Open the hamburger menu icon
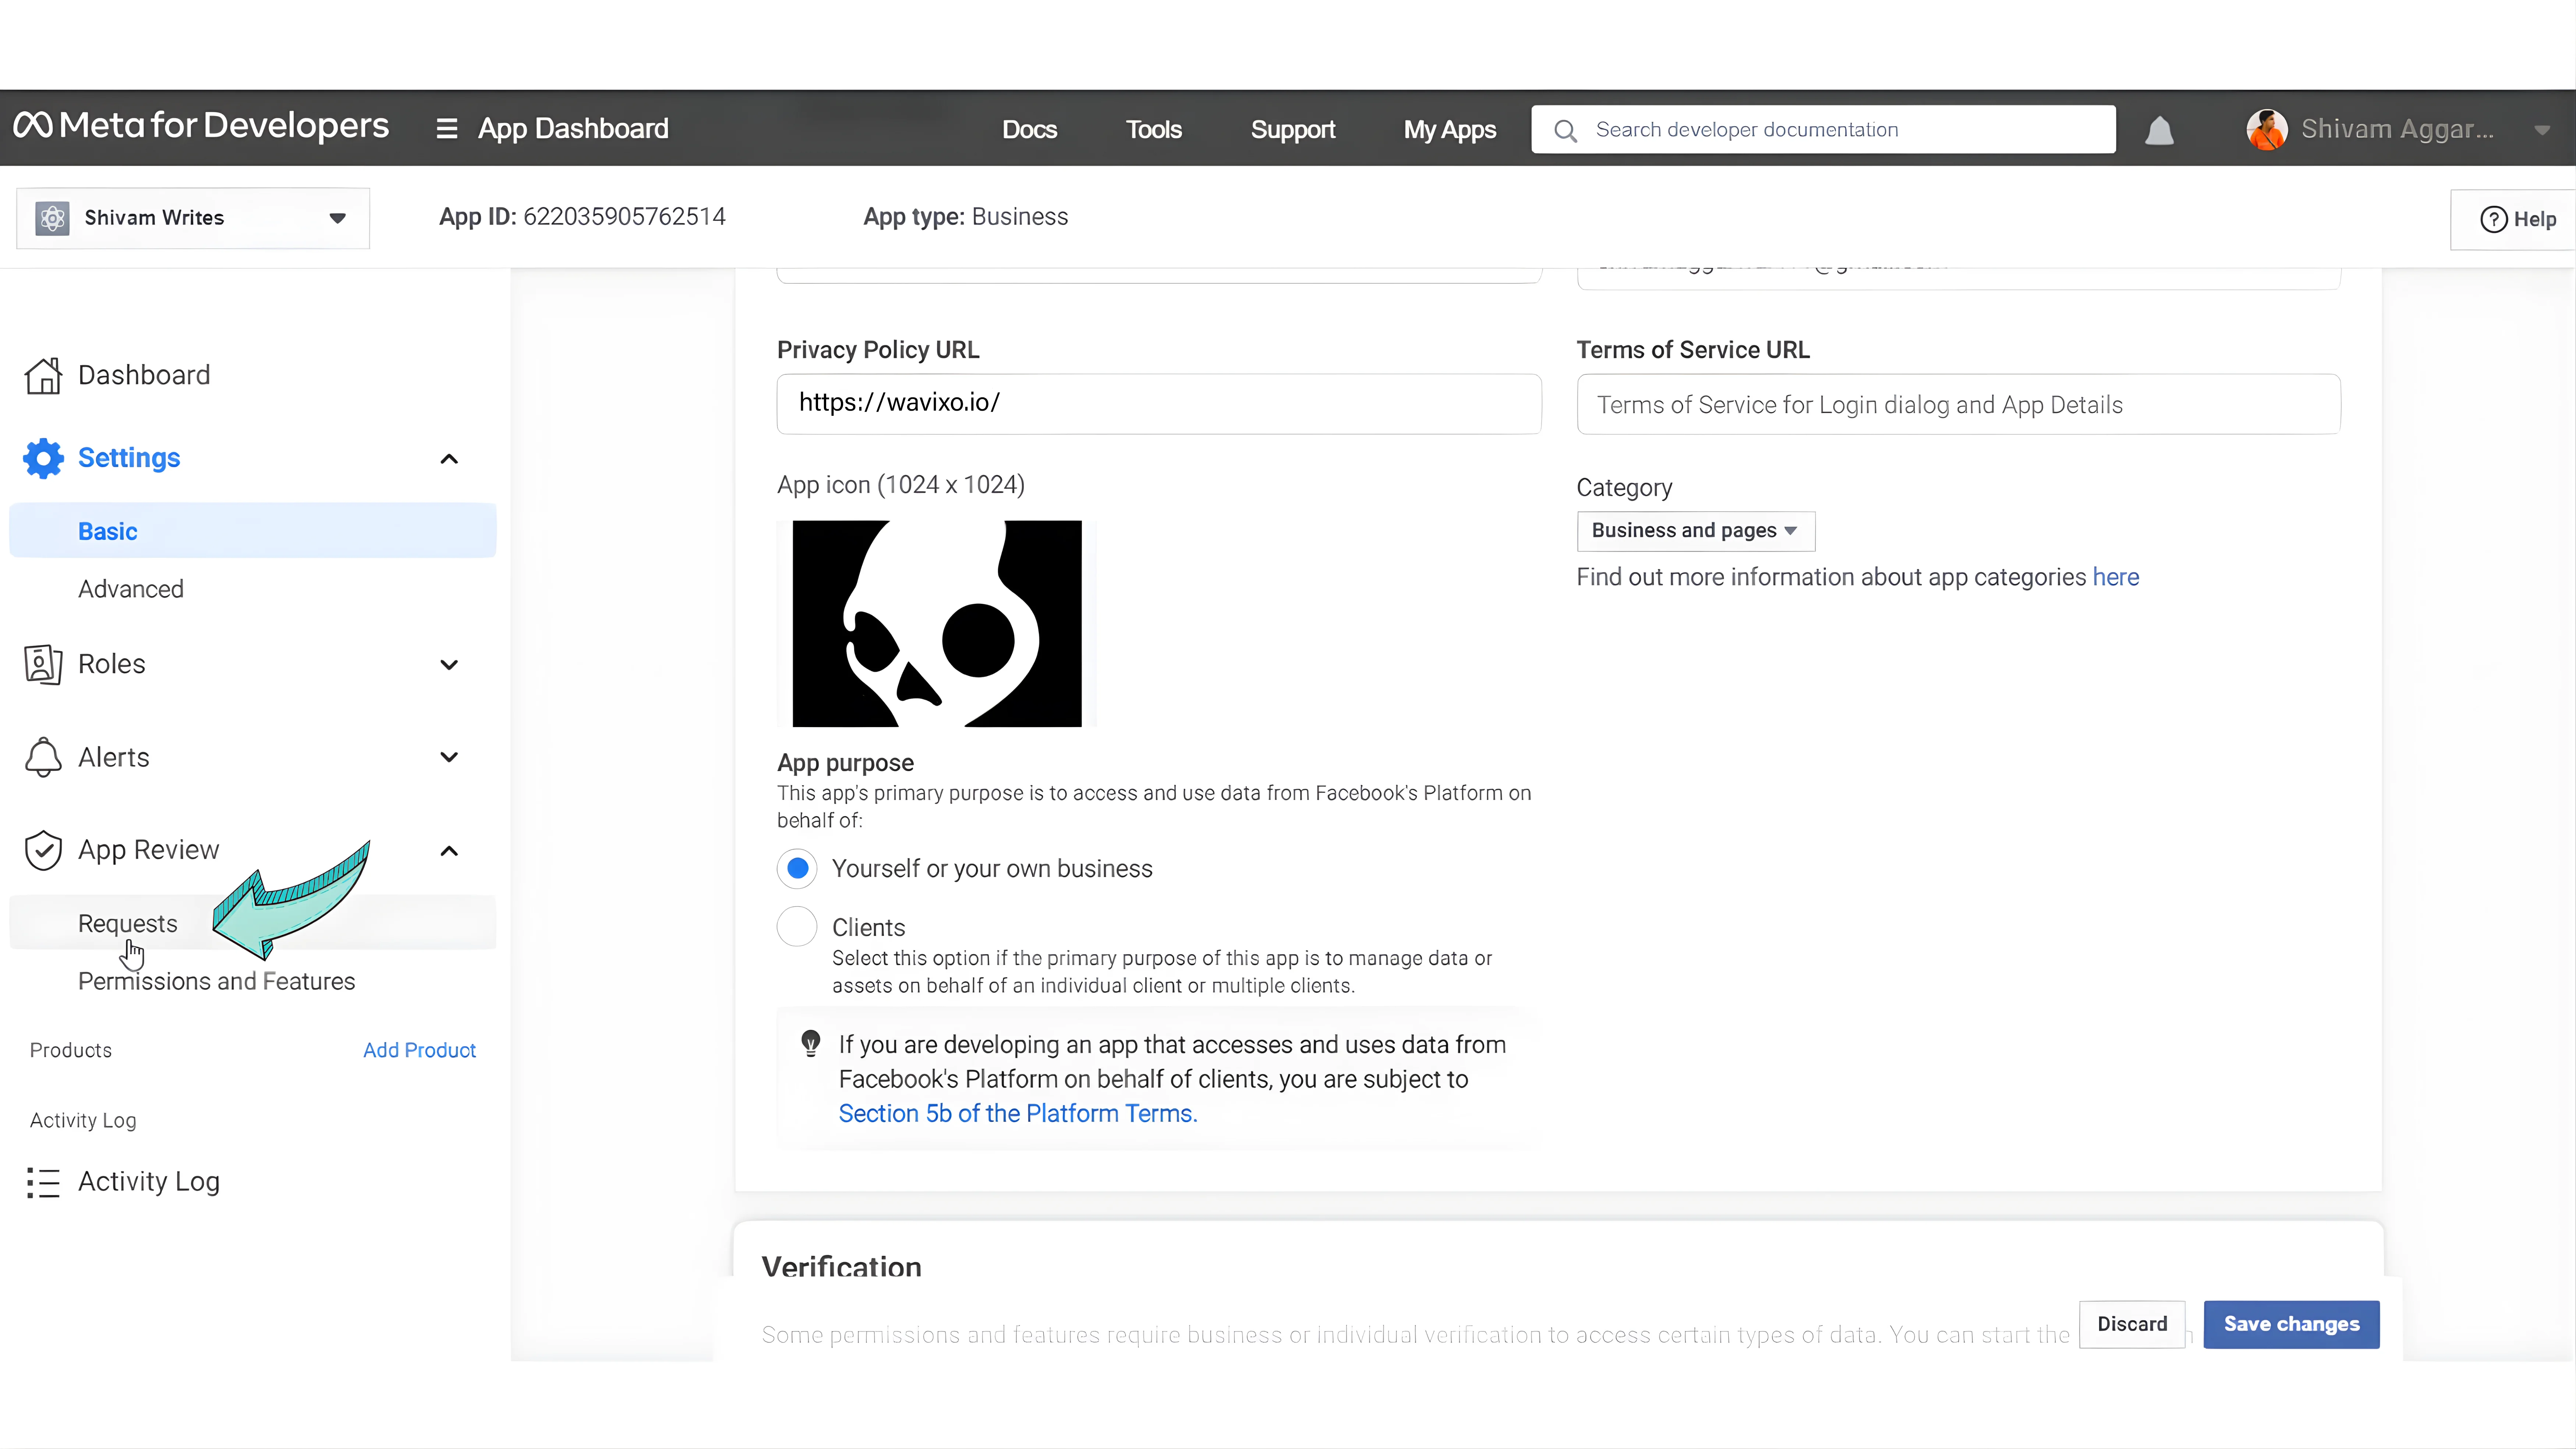This screenshot has height=1449, width=2576. 446,129
